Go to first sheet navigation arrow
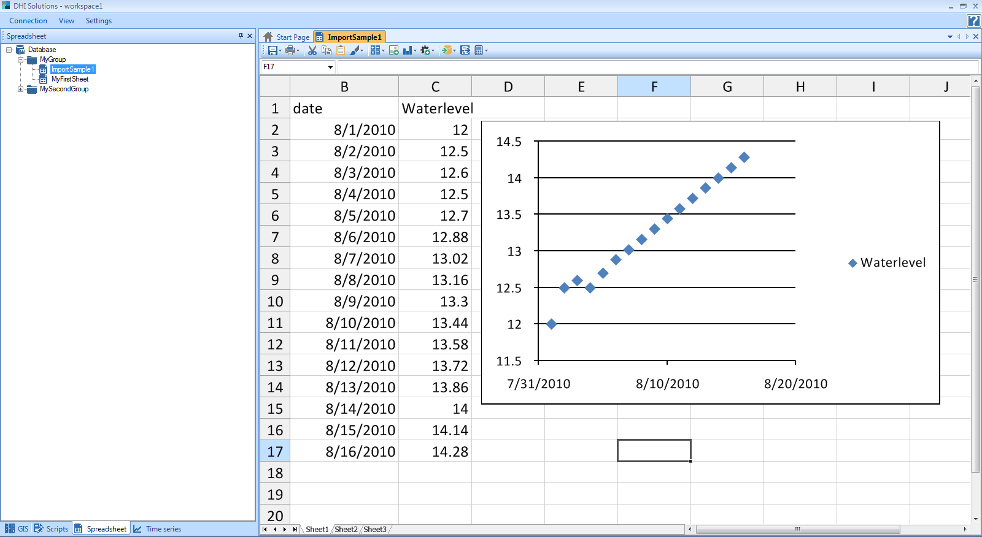The height and width of the screenshot is (537, 982). tap(265, 529)
